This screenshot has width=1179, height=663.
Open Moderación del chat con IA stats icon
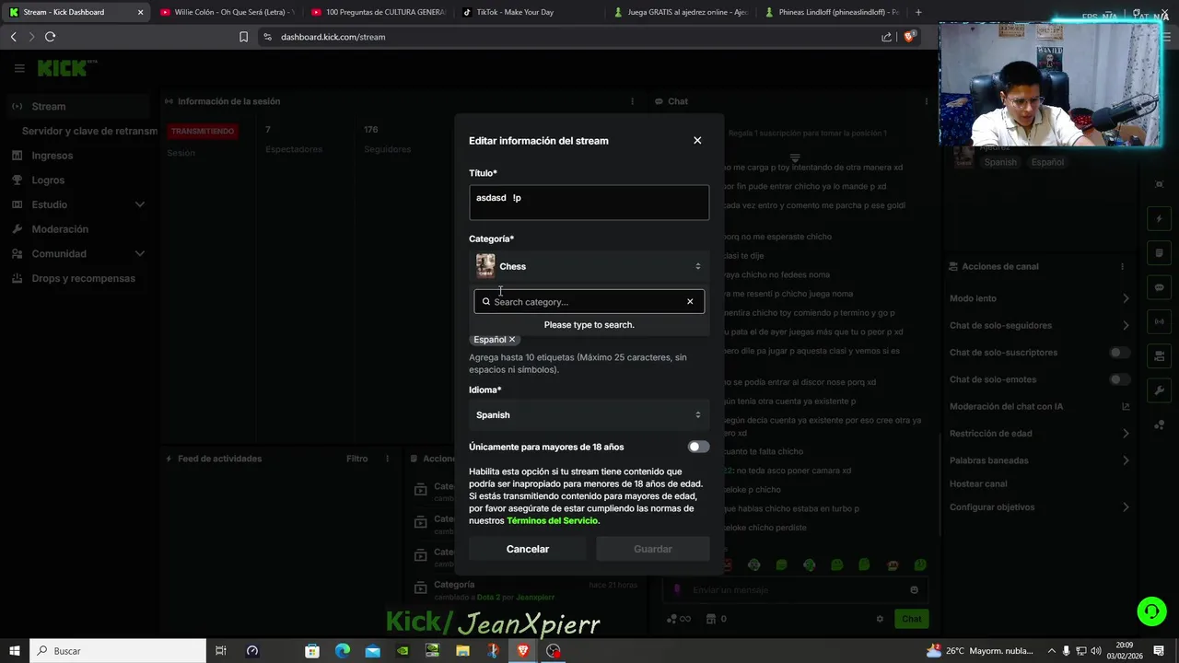pyautogui.click(x=1126, y=406)
